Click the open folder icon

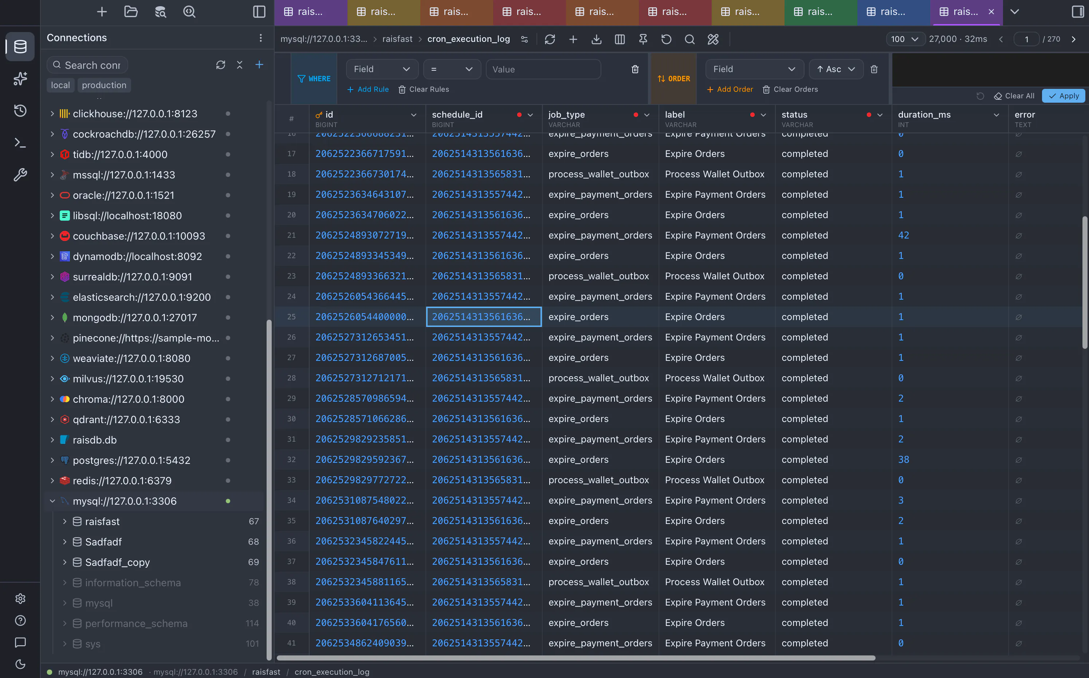(x=131, y=12)
